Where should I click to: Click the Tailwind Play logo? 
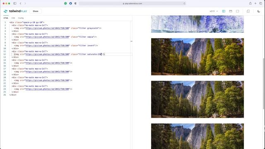click(15, 11)
